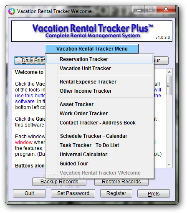Click the welcome text scrollbar thumb
The width and height of the screenshot is (187, 213).
[169, 85]
